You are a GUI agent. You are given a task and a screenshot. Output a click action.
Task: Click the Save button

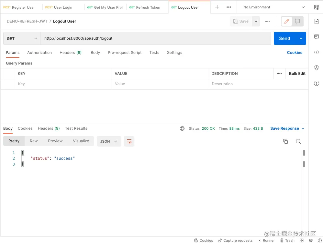pyautogui.click(x=241, y=21)
